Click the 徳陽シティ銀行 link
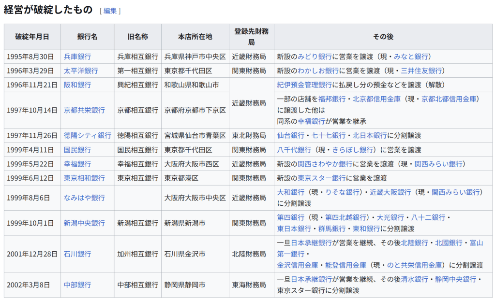495x300 pixels. tap(87, 135)
